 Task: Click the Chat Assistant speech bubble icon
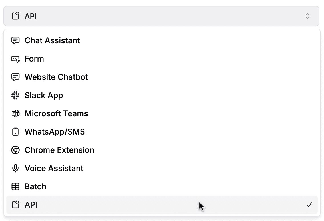click(15, 41)
